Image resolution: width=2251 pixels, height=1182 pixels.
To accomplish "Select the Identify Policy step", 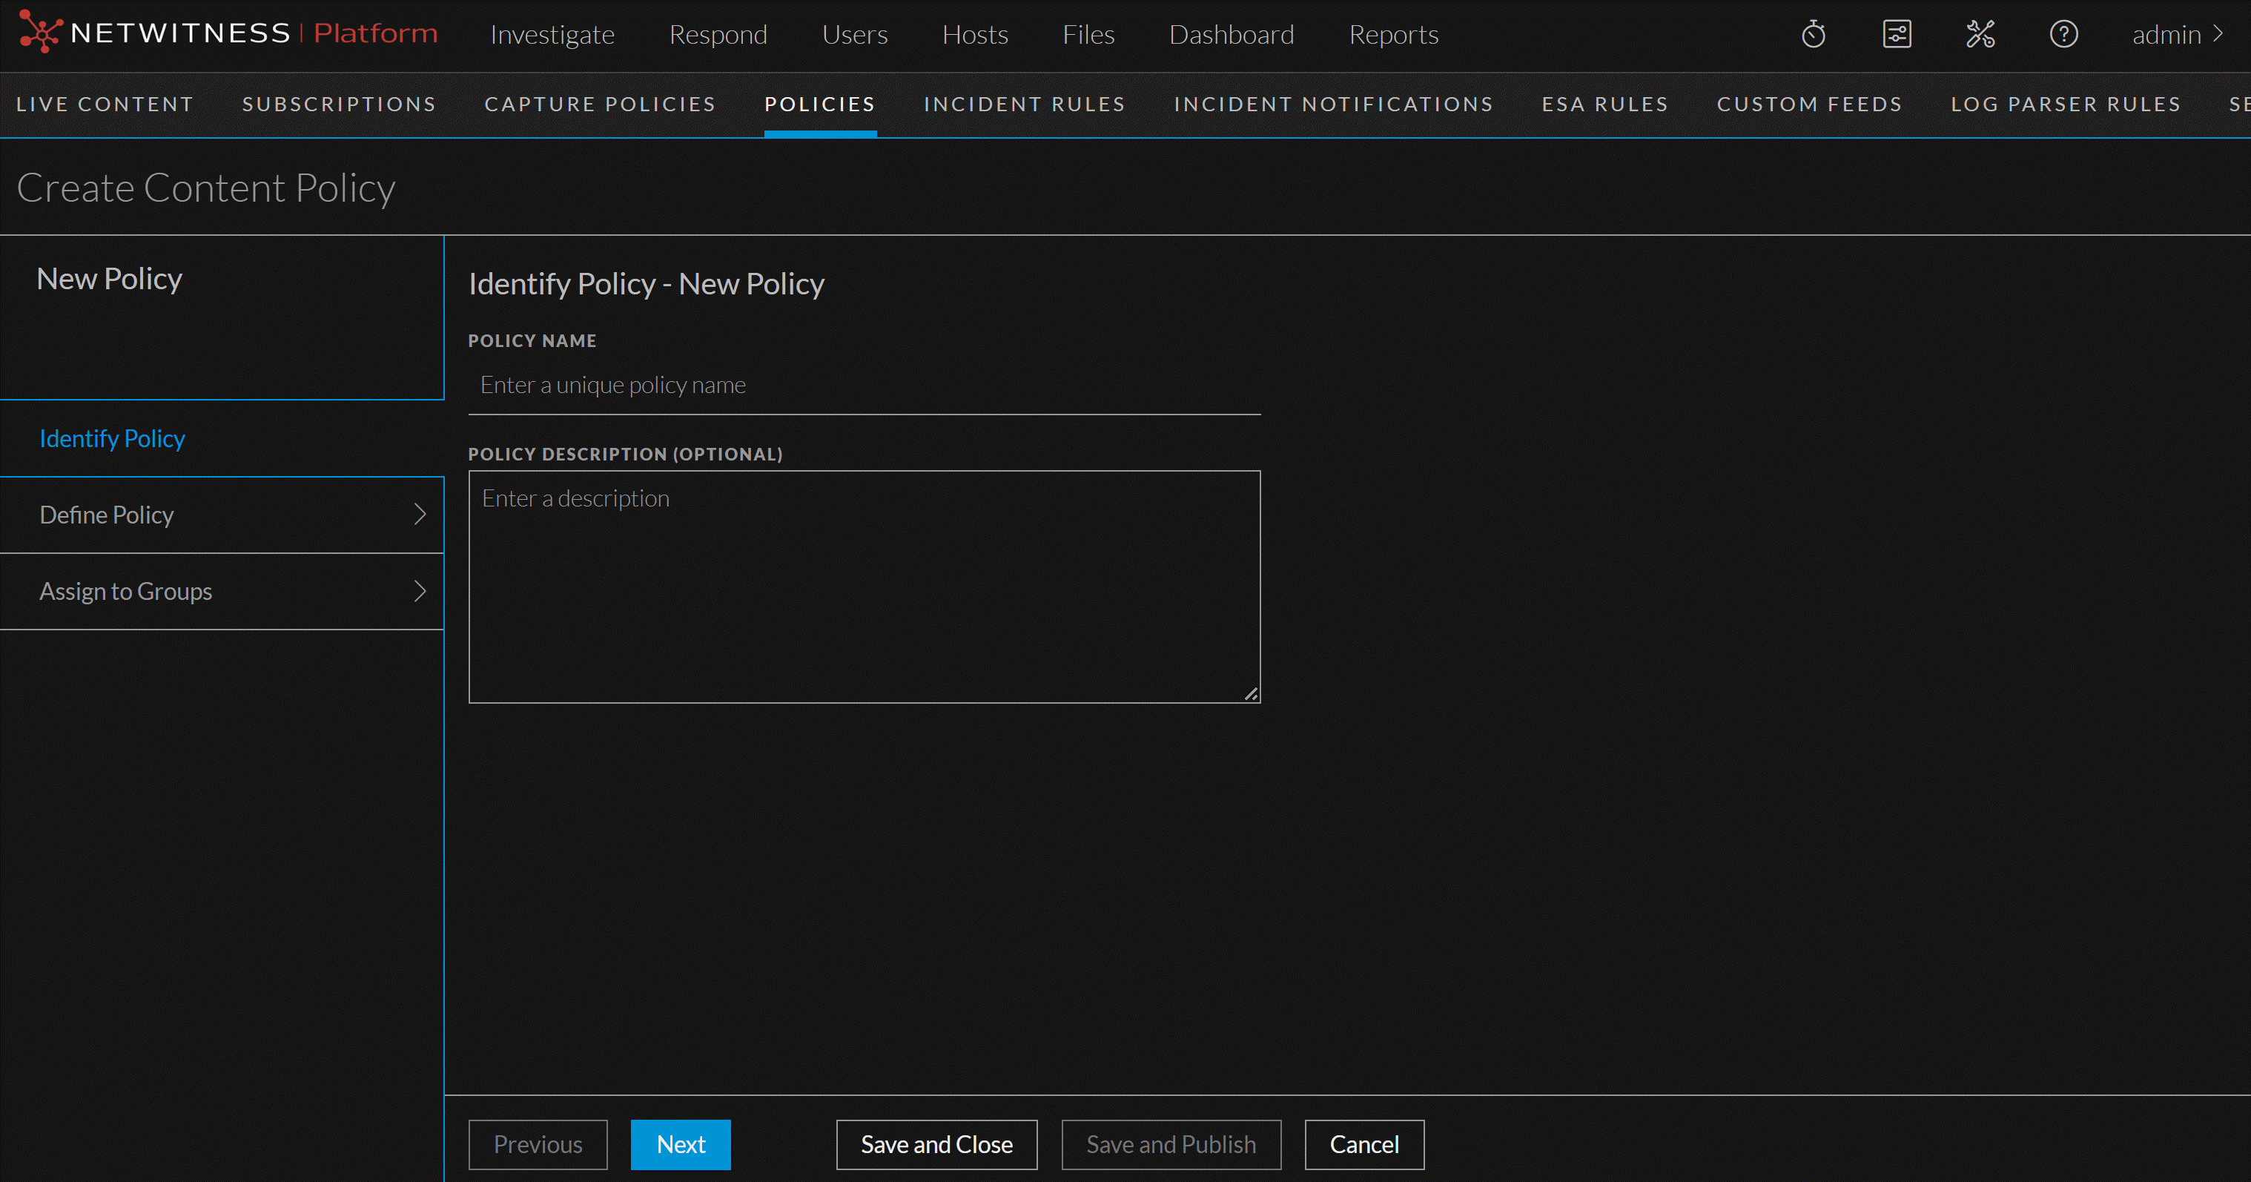I will (x=112, y=438).
